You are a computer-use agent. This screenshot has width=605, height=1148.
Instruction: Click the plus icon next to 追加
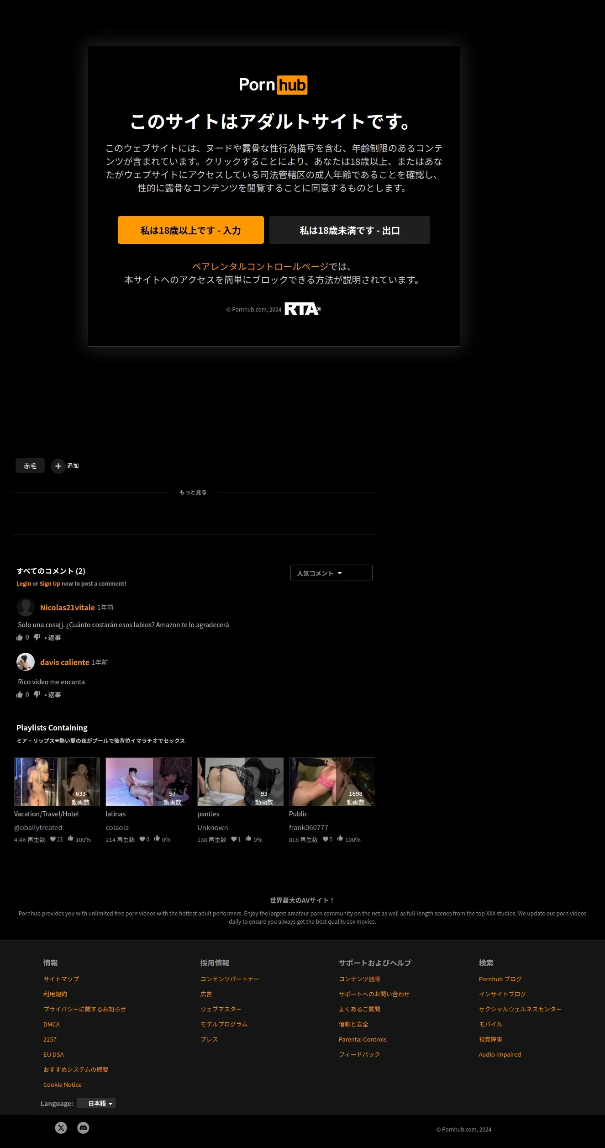pyautogui.click(x=58, y=466)
